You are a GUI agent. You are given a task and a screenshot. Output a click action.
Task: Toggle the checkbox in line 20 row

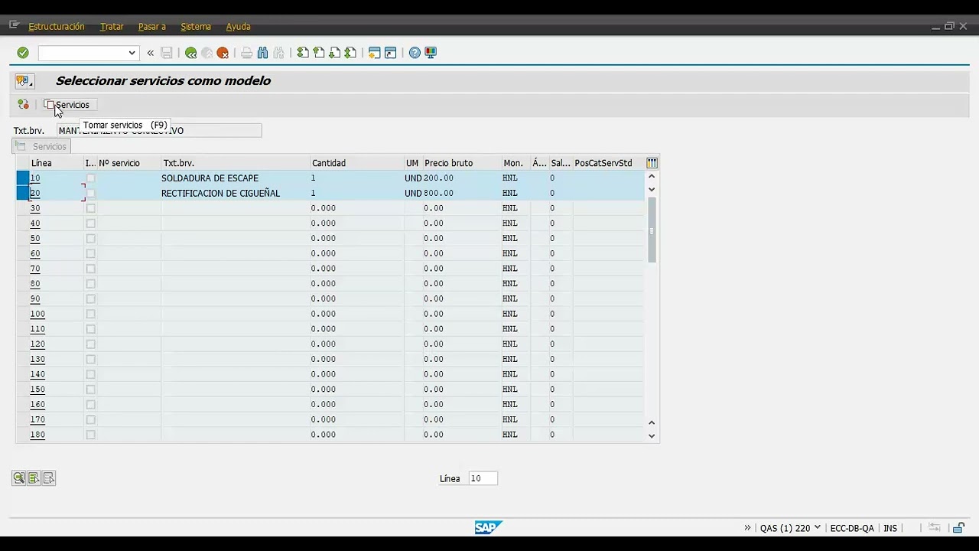(90, 193)
